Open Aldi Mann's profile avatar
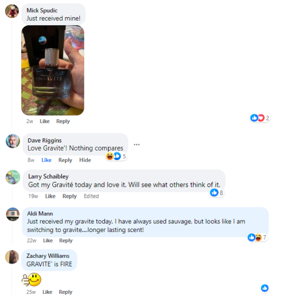 tap(13, 214)
